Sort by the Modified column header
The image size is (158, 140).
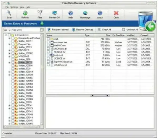[x=133, y=35]
